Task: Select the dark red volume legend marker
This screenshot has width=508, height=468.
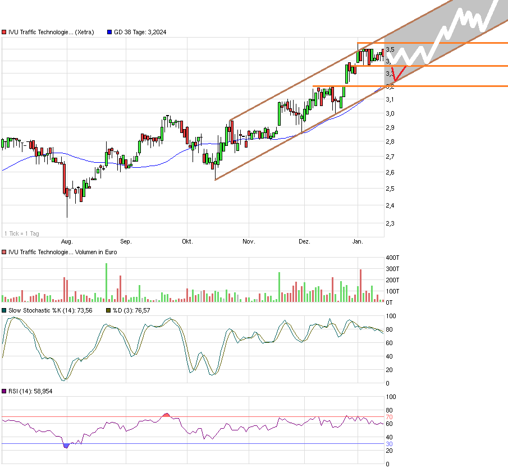Action: (4, 252)
